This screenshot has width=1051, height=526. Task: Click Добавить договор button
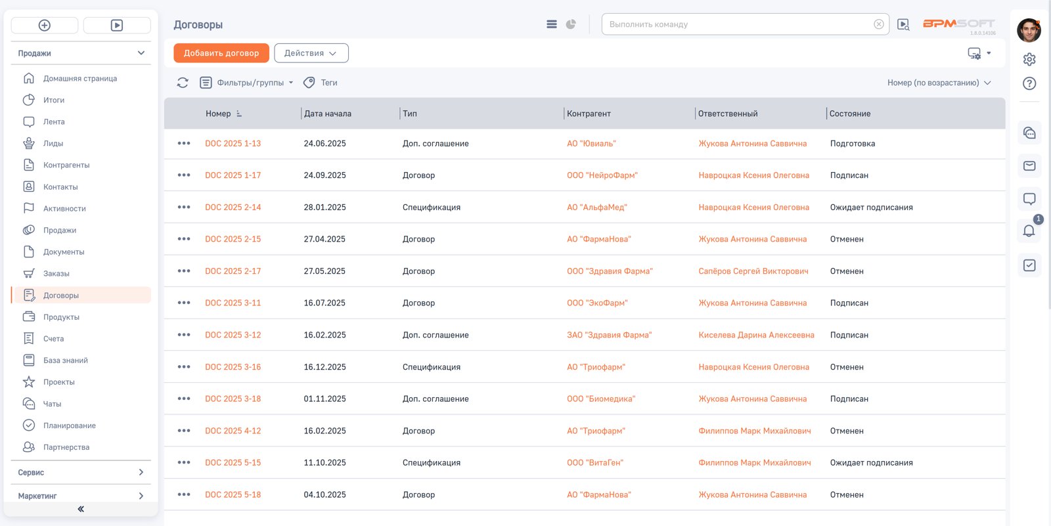(221, 53)
